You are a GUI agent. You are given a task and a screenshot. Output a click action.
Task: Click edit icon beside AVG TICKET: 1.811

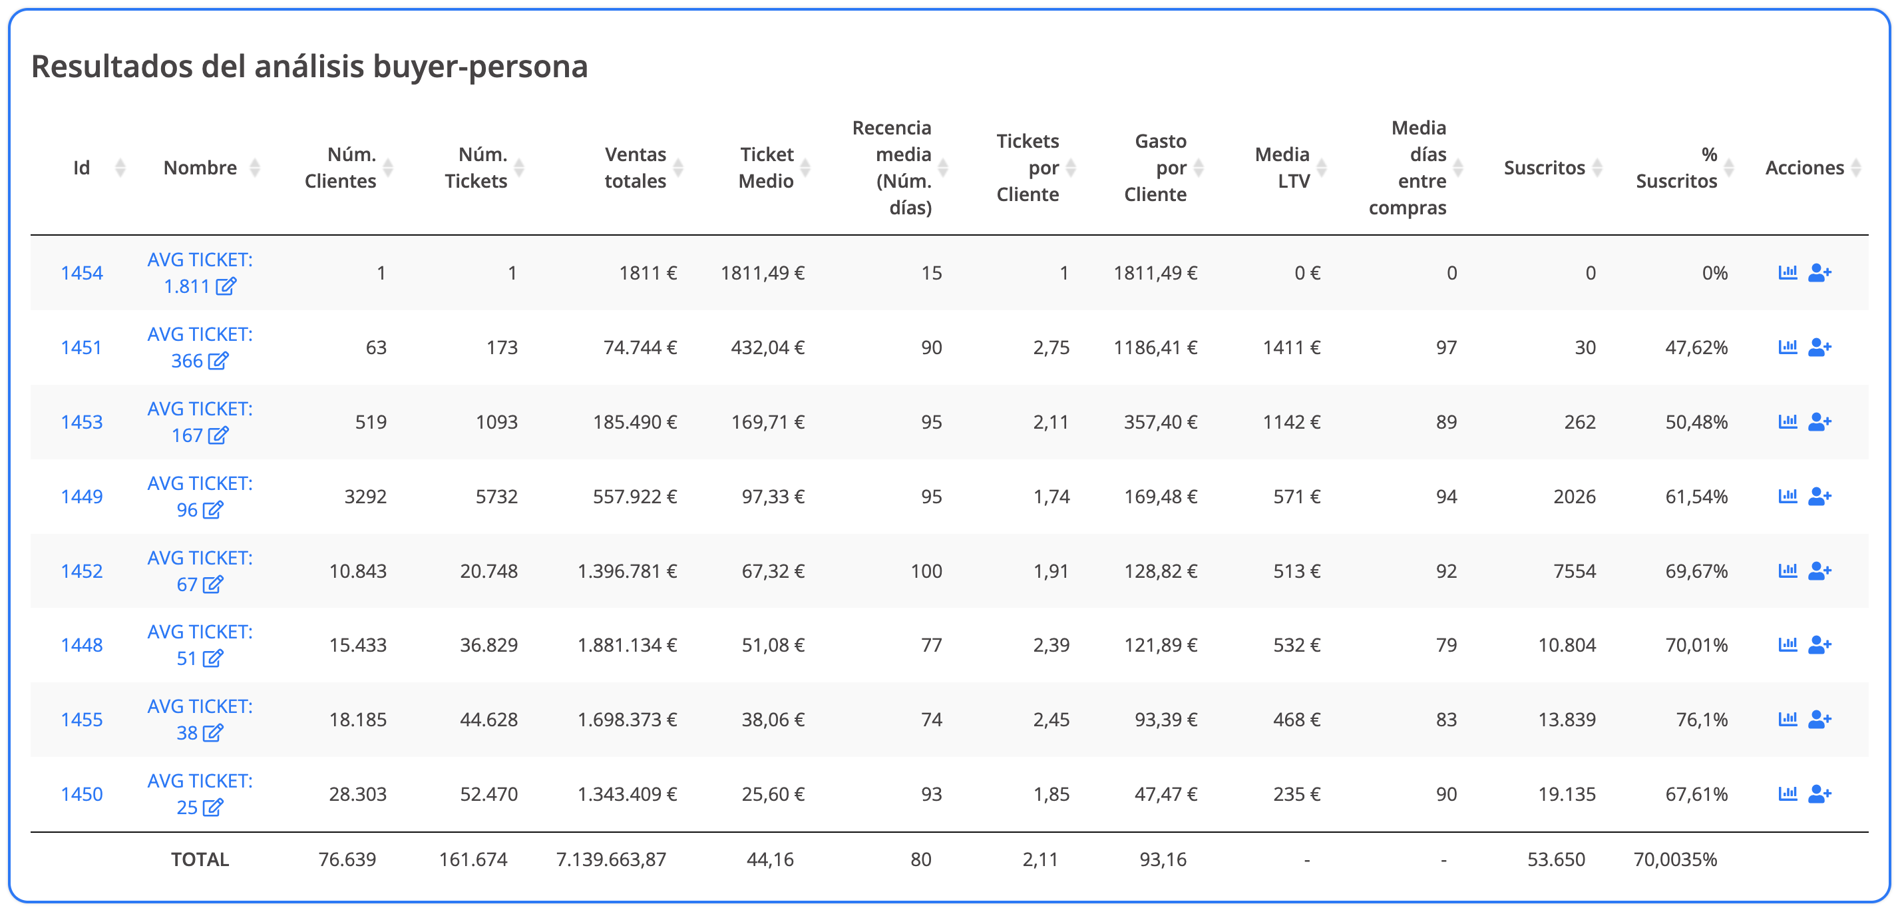[x=226, y=286]
